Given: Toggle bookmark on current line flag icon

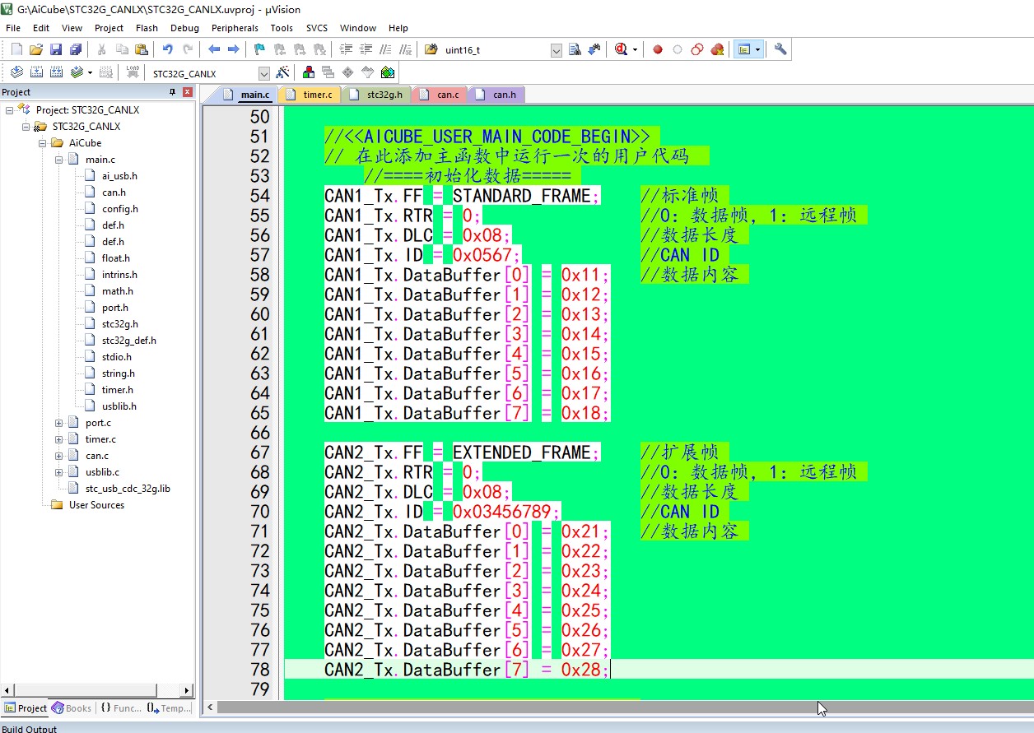Looking at the screenshot, I should (258, 49).
